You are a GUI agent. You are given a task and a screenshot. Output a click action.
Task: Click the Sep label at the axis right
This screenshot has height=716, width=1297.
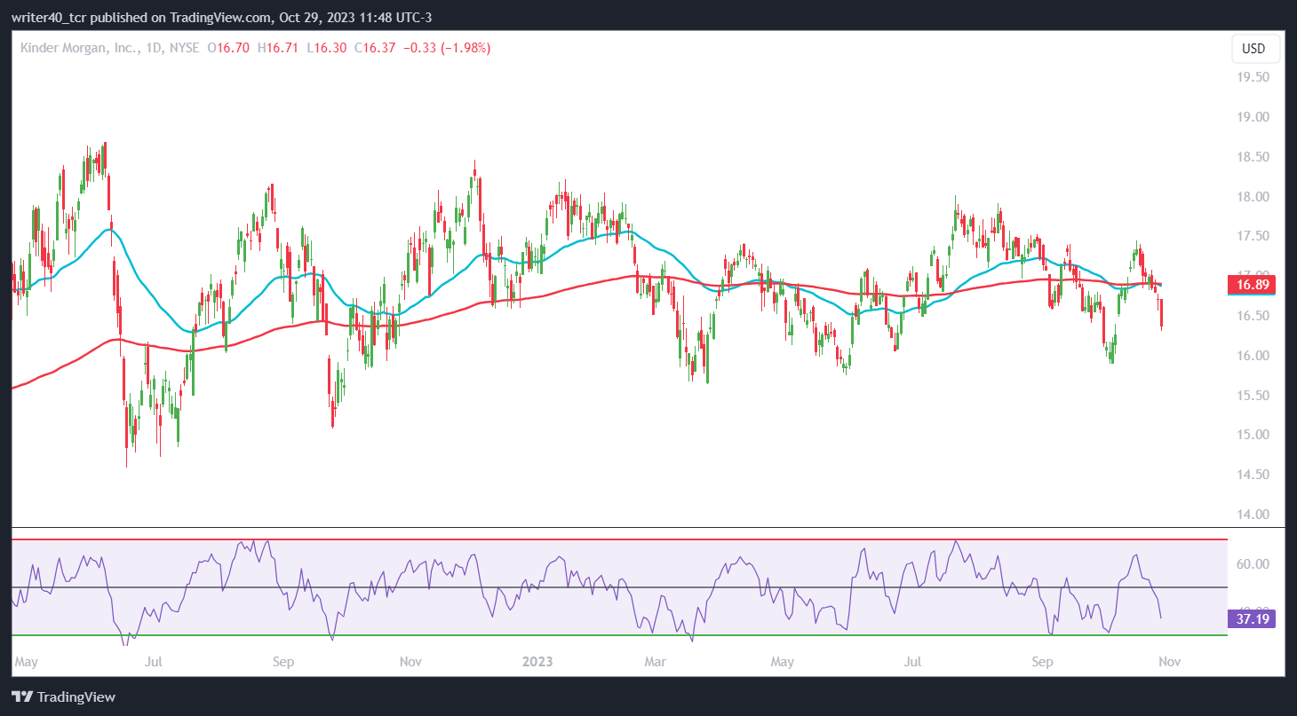point(1045,662)
